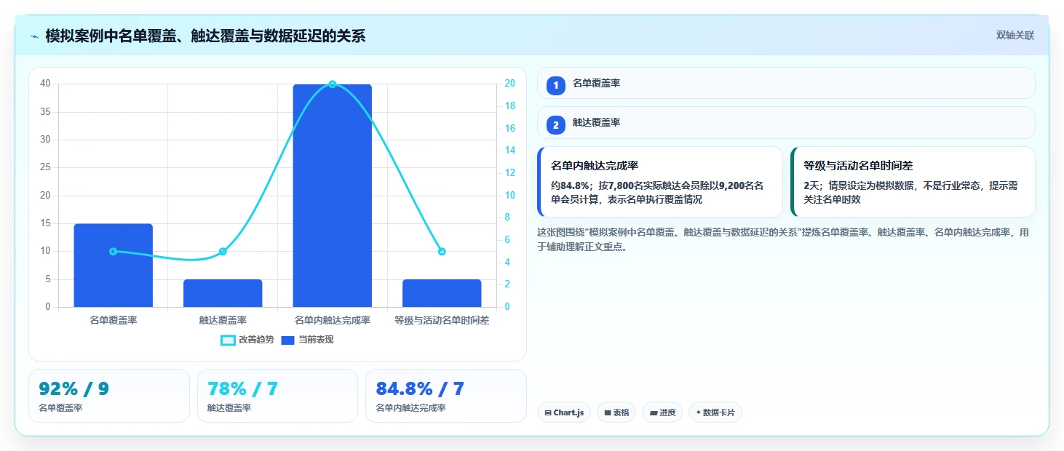Viewport: 1064px width, 451px height.
Task: Click the chart title heading text
Action: click(205, 36)
